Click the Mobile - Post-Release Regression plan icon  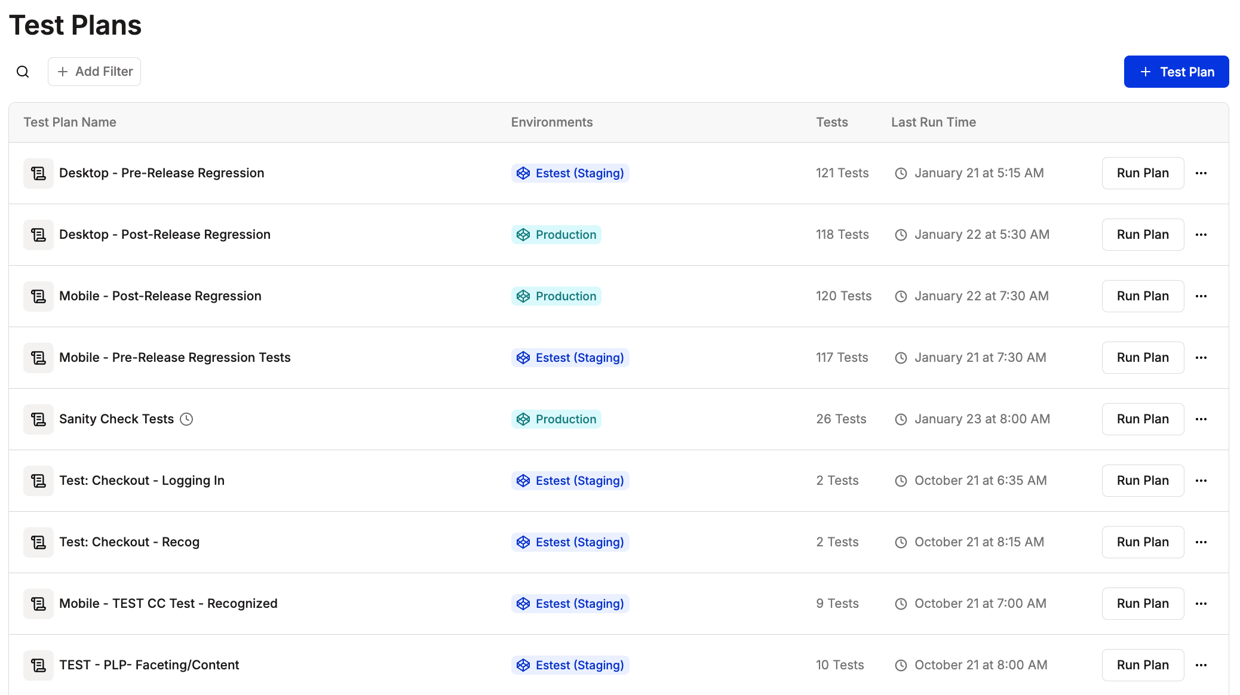pyautogui.click(x=38, y=296)
